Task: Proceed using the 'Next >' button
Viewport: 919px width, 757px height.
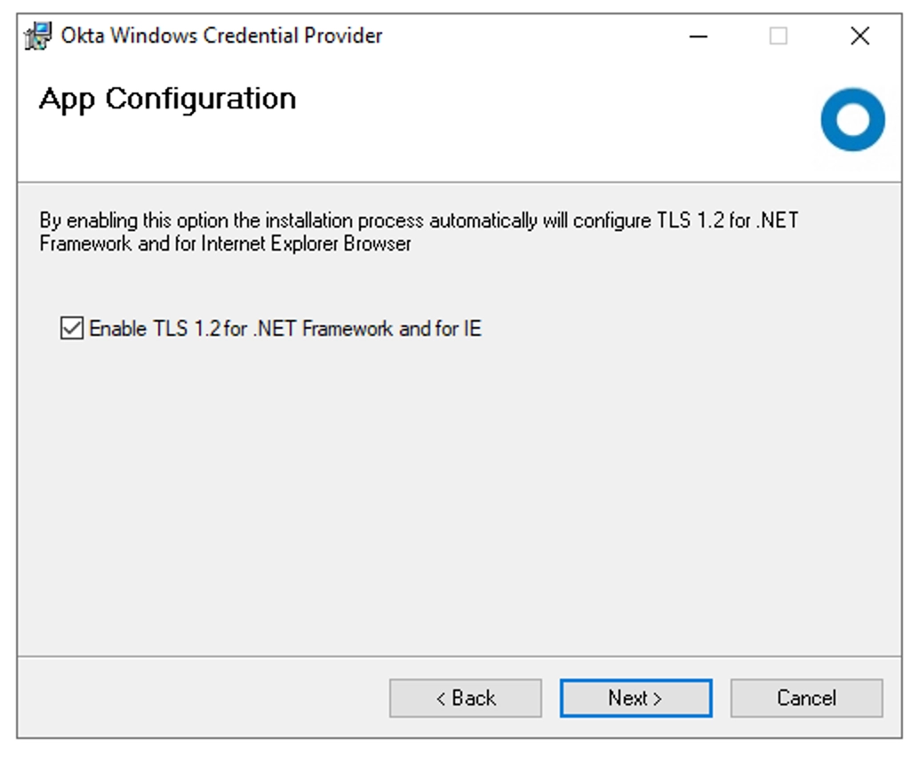Action: (635, 697)
